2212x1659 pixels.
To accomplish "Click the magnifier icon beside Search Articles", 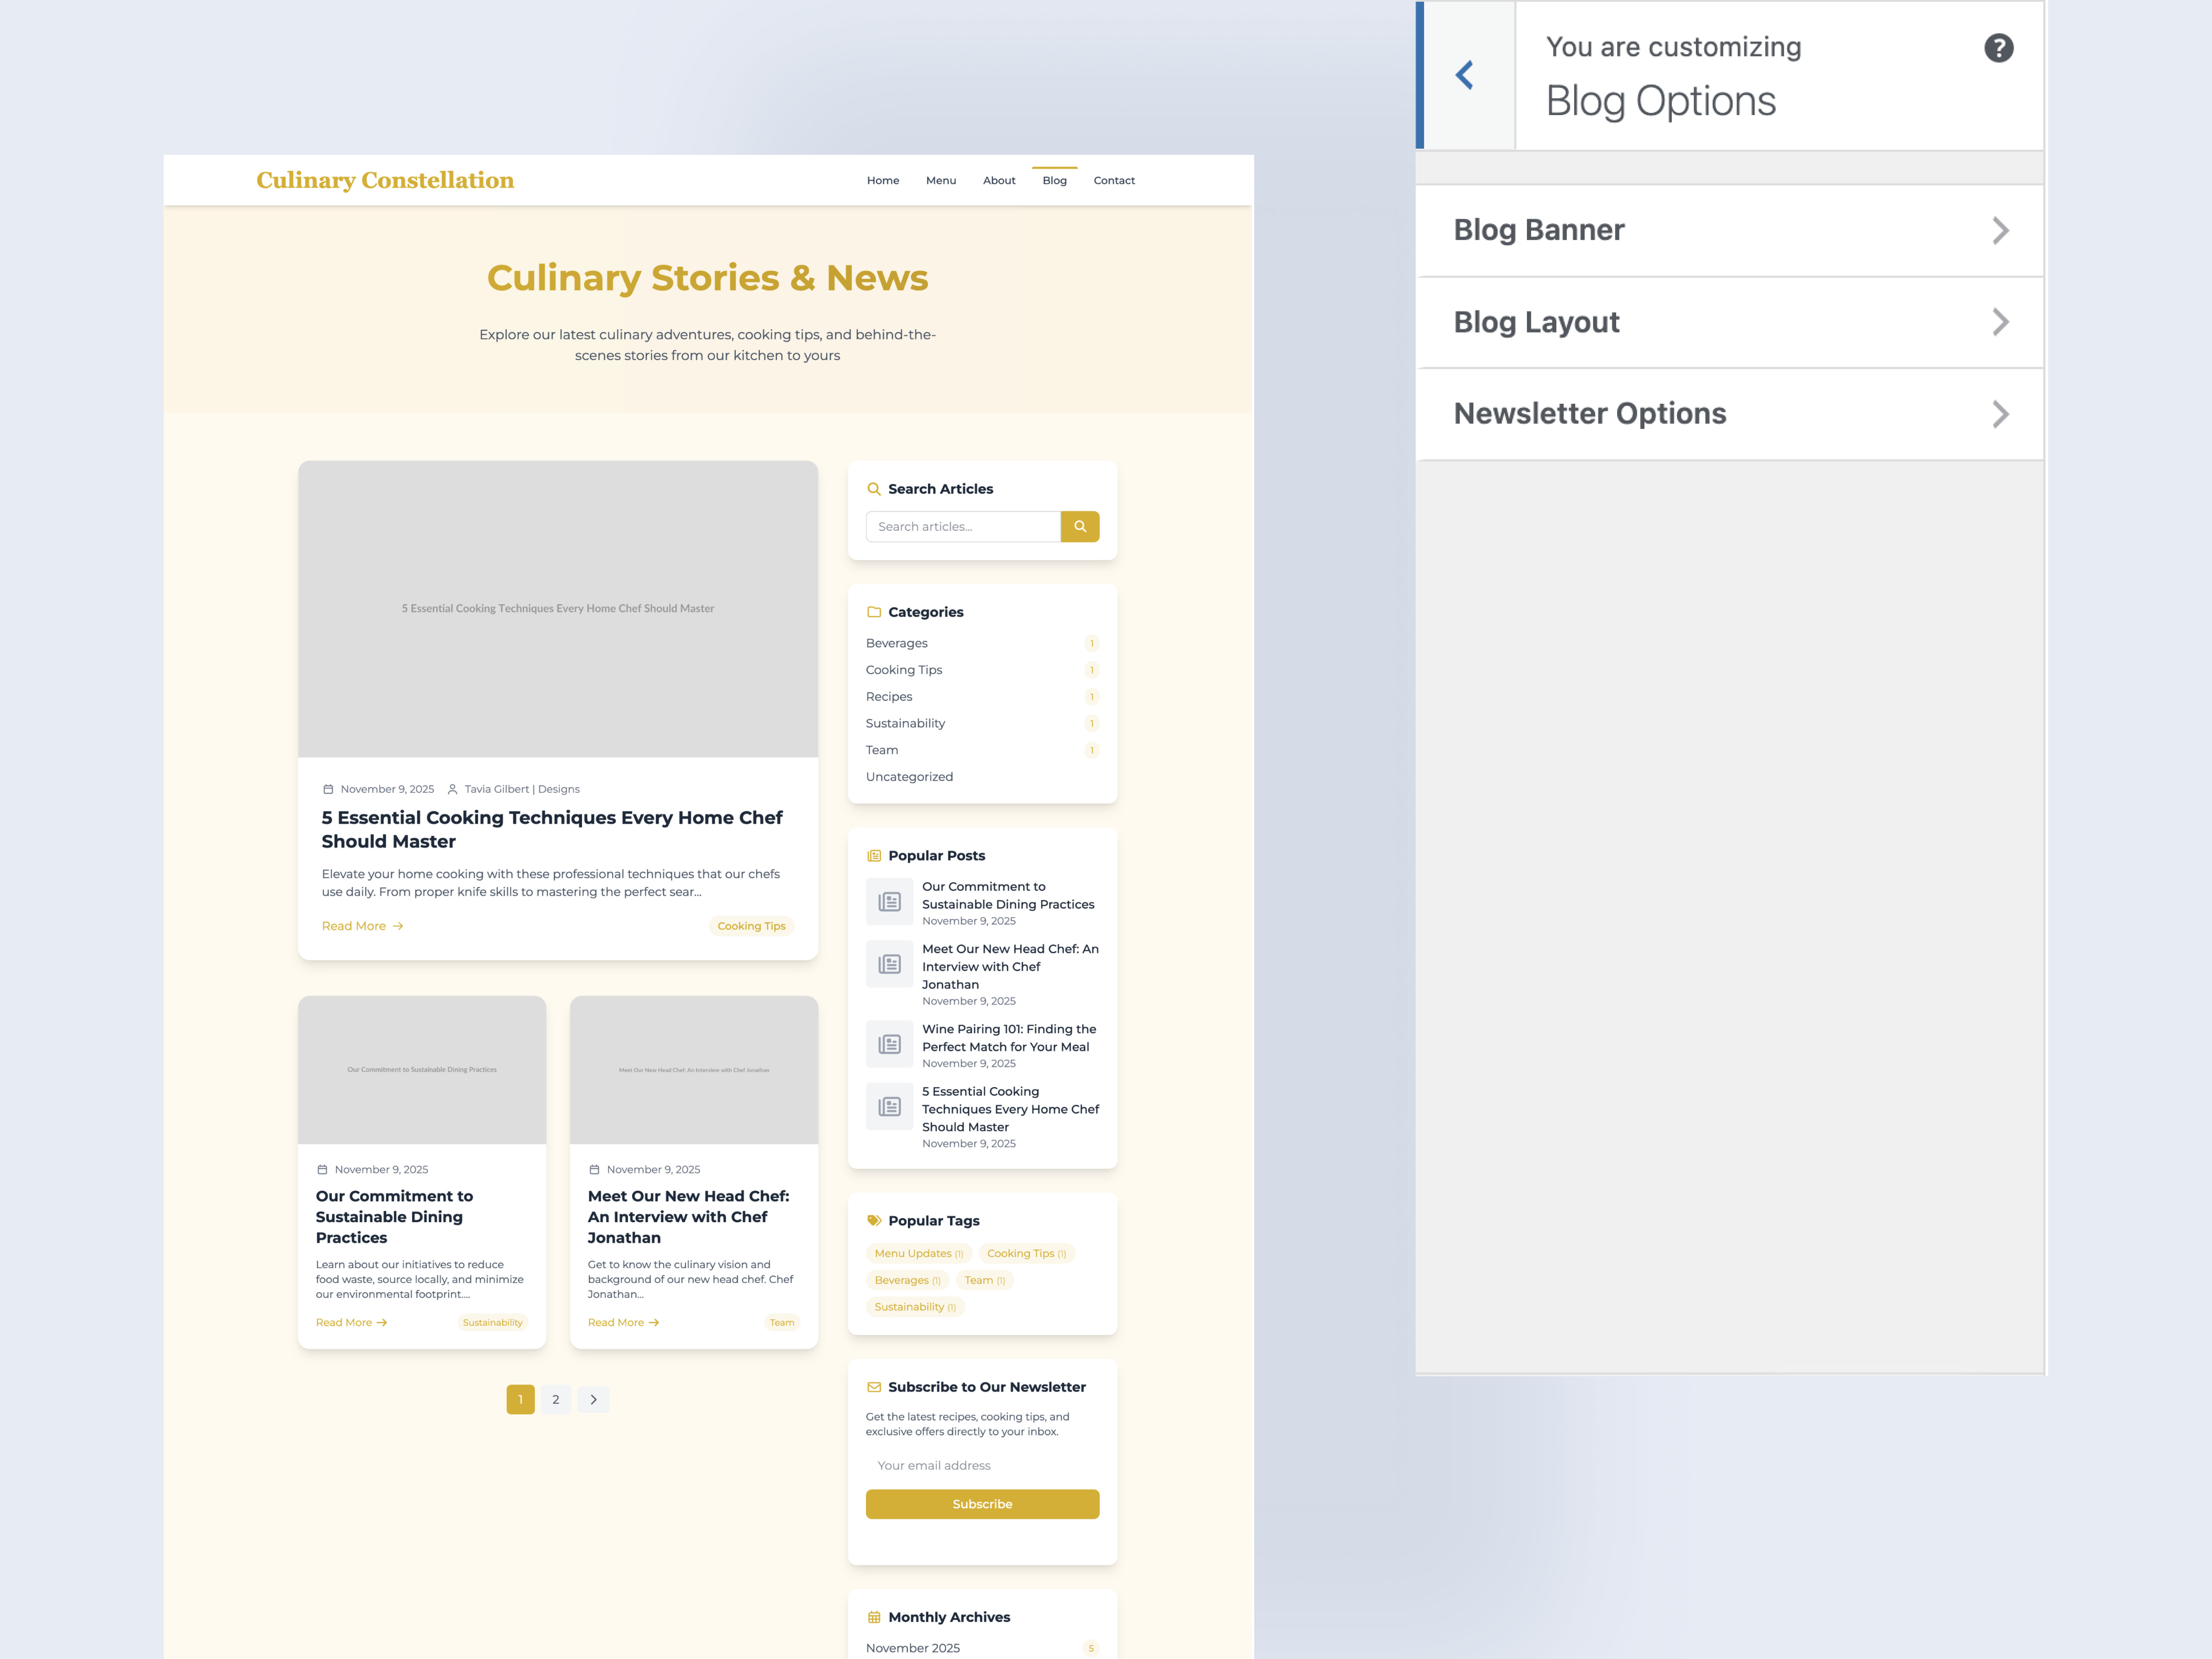I will (x=875, y=489).
